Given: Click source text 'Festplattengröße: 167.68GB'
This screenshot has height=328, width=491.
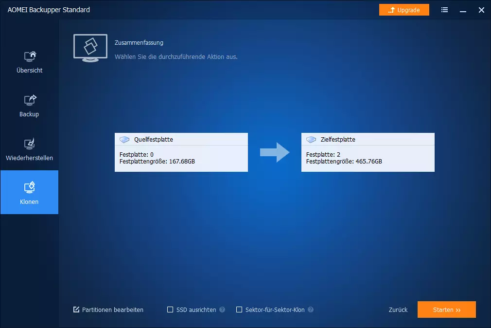Looking at the screenshot, I should (157, 161).
